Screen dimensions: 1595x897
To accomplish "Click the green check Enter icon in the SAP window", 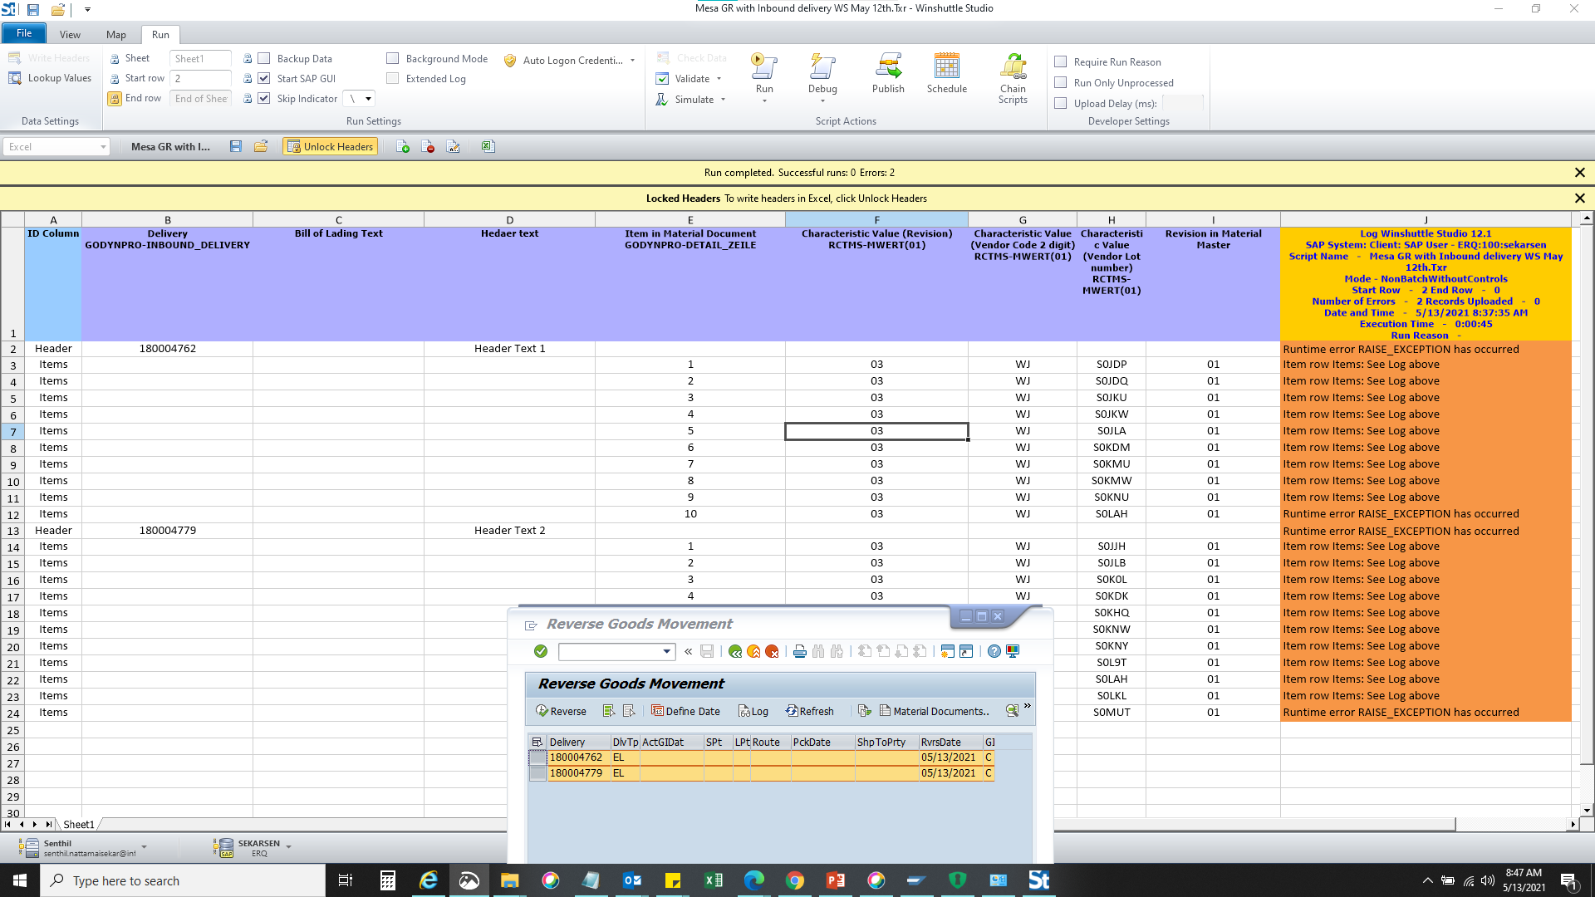I will point(541,651).
